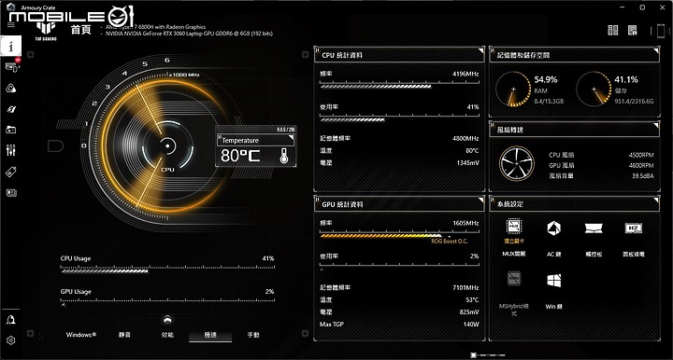Click the corner arrow of CPU 統計資料 panel
673x360 pixels.
tap(480, 51)
